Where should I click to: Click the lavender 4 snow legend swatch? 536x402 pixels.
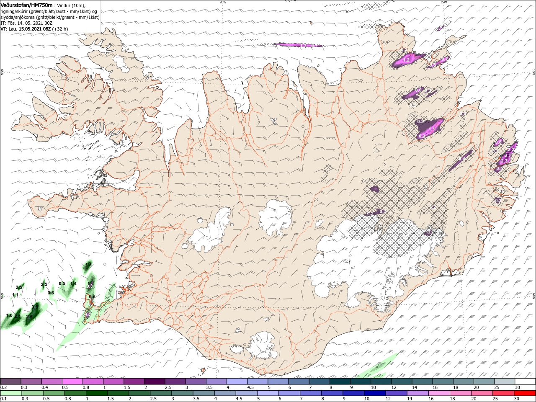click(x=237, y=381)
